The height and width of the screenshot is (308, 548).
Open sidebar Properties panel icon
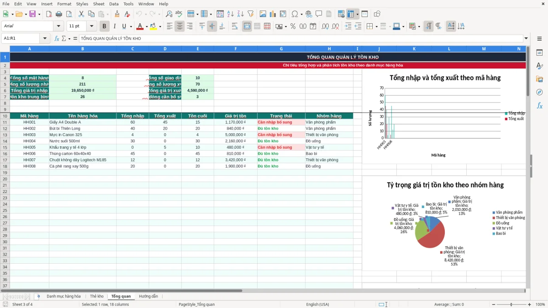tap(539, 53)
